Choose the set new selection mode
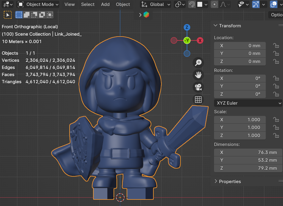 pyautogui.click(x=19, y=15)
